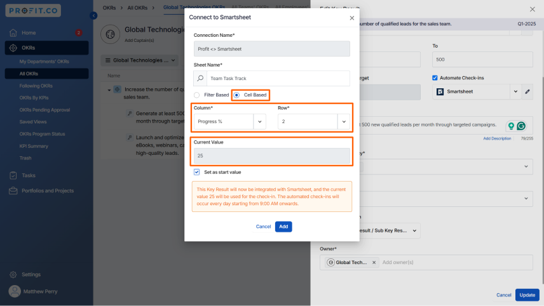Viewport: 544px width, 306px height.
Task: Click the Home notification badge
Action: (x=79, y=32)
